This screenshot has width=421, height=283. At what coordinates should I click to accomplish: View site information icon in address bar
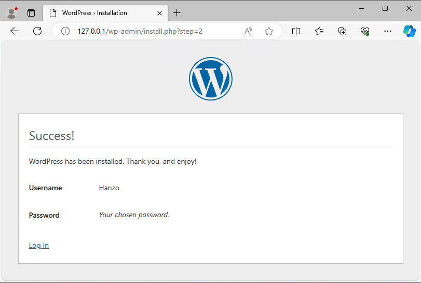pos(65,31)
